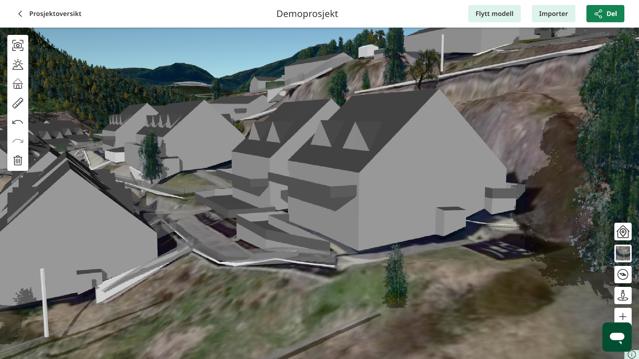Delete selection with the trash tool

point(18,160)
